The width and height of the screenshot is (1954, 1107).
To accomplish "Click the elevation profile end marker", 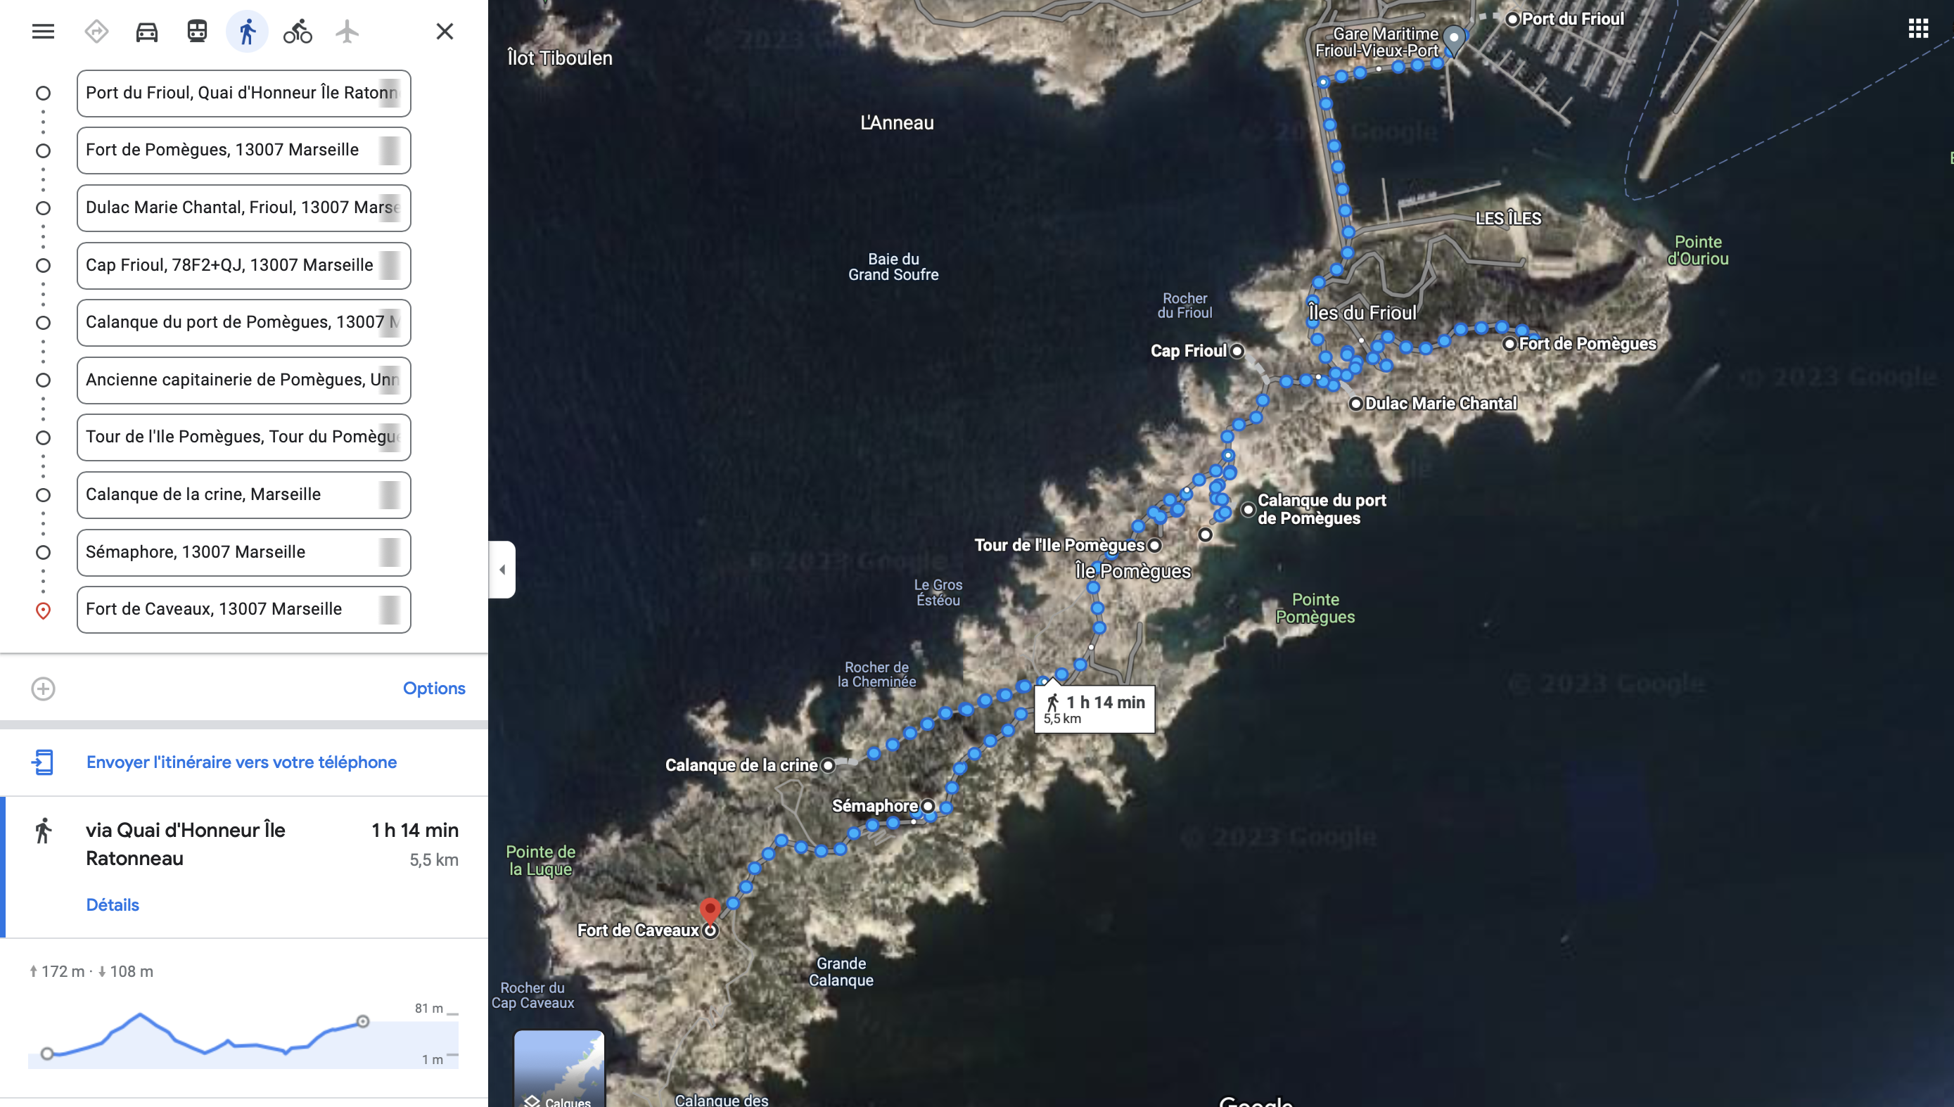I will click(363, 1021).
